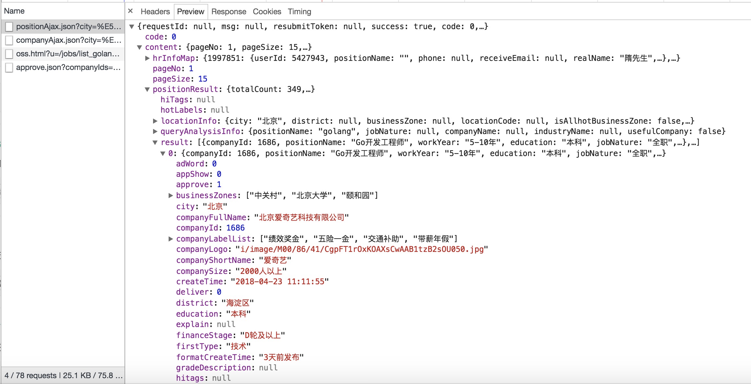This screenshot has height=384, width=751.
Task: Collapse the root requestId JSON object
Action: 132,27
